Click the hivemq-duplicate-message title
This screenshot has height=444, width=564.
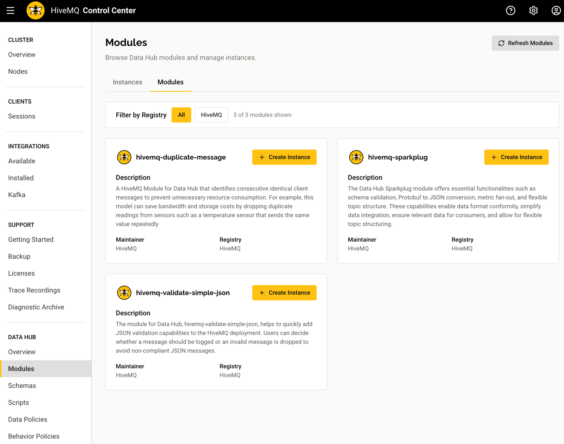[x=181, y=157]
